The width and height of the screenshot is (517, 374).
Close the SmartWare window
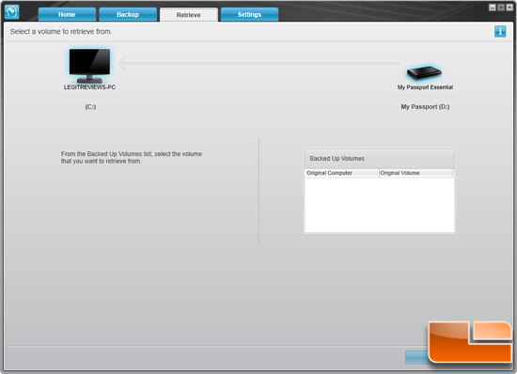click(x=509, y=8)
